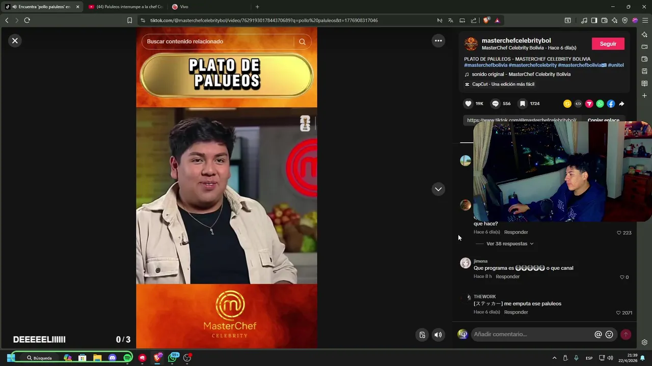Image resolution: width=652 pixels, height=366 pixels.
Task: Open Discord from the taskbar
Action: pyautogui.click(x=112, y=358)
